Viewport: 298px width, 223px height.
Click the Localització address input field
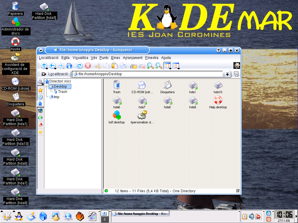pyautogui.click(x=148, y=74)
